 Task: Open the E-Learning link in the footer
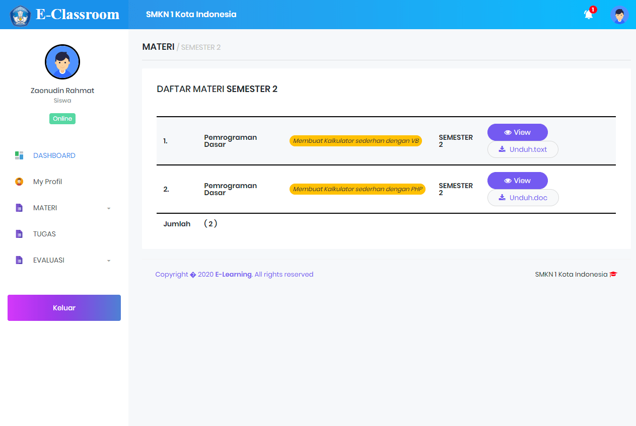pyautogui.click(x=233, y=274)
